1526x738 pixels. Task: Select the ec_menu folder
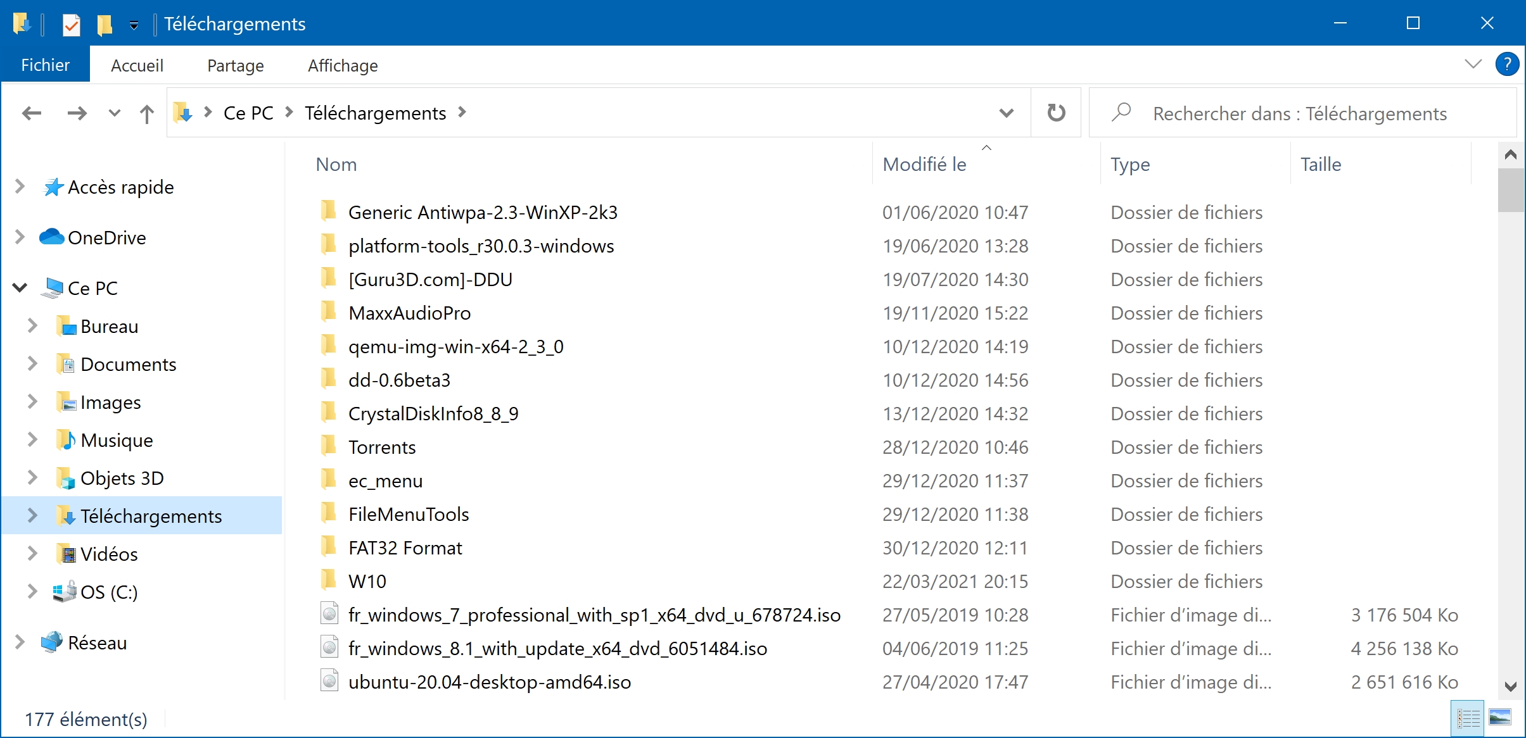point(385,480)
